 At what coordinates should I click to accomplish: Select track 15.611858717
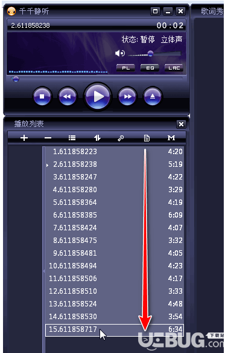pos(115,330)
